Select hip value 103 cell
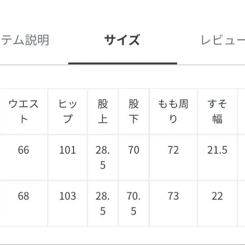 (68, 196)
